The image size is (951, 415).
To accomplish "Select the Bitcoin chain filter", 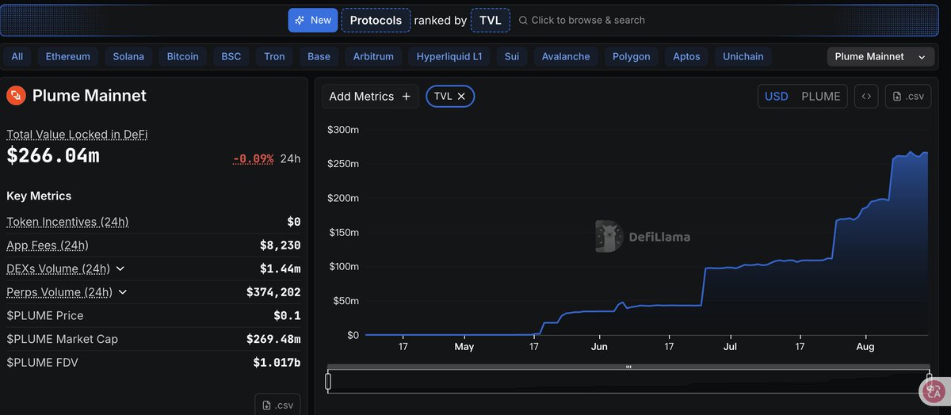I will click(x=183, y=56).
